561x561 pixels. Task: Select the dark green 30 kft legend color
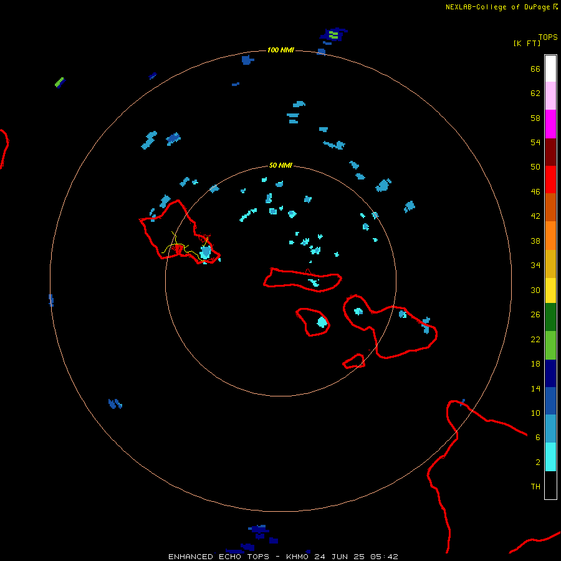click(x=550, y=317)
